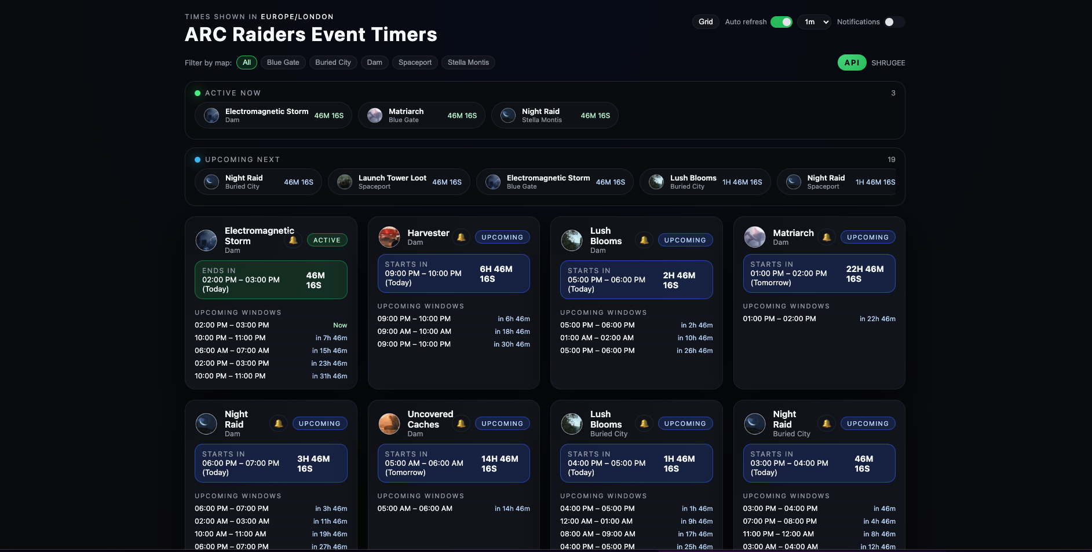Enable the Notifications toggle

click(x=894, y=22)
